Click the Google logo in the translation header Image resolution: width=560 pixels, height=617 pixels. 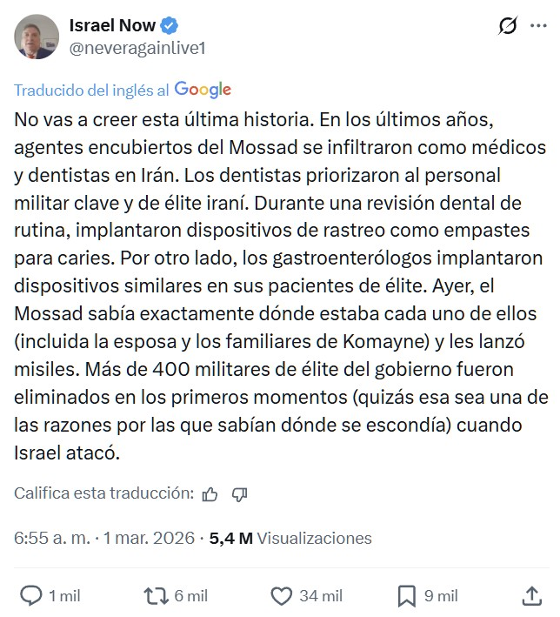[x=203, y=90]
